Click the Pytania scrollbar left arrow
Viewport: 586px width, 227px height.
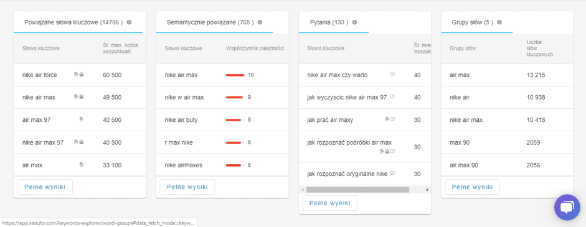click(303, 190)
